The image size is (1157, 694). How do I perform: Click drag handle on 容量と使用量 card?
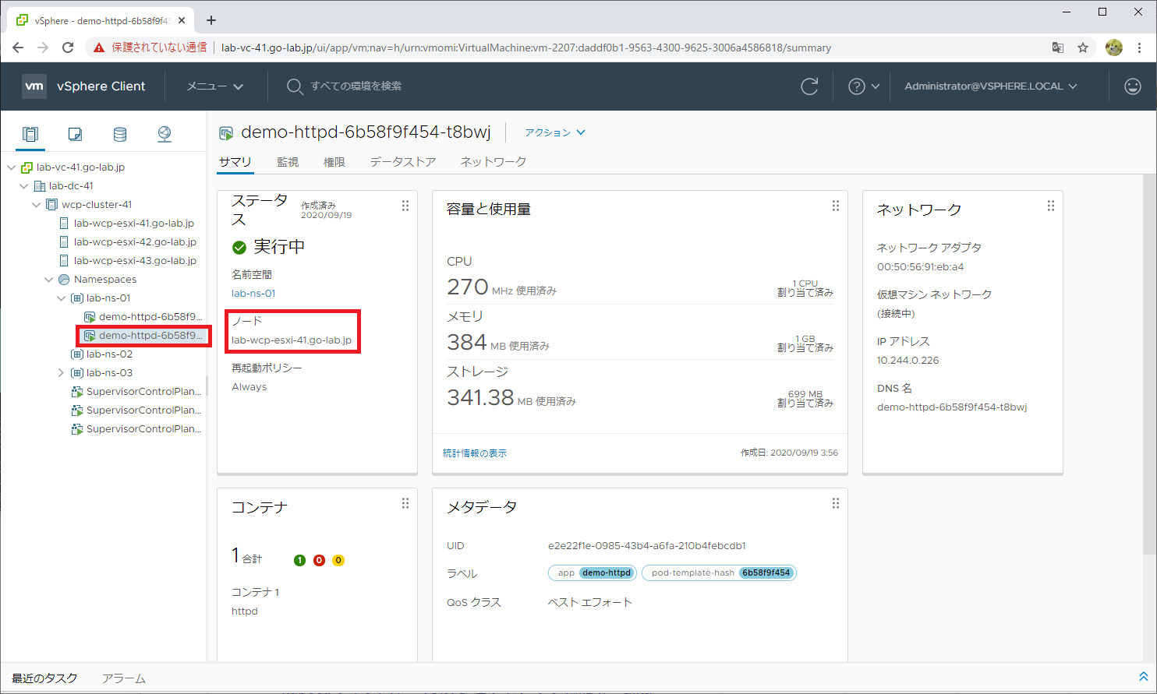click(x=836, y=206)
